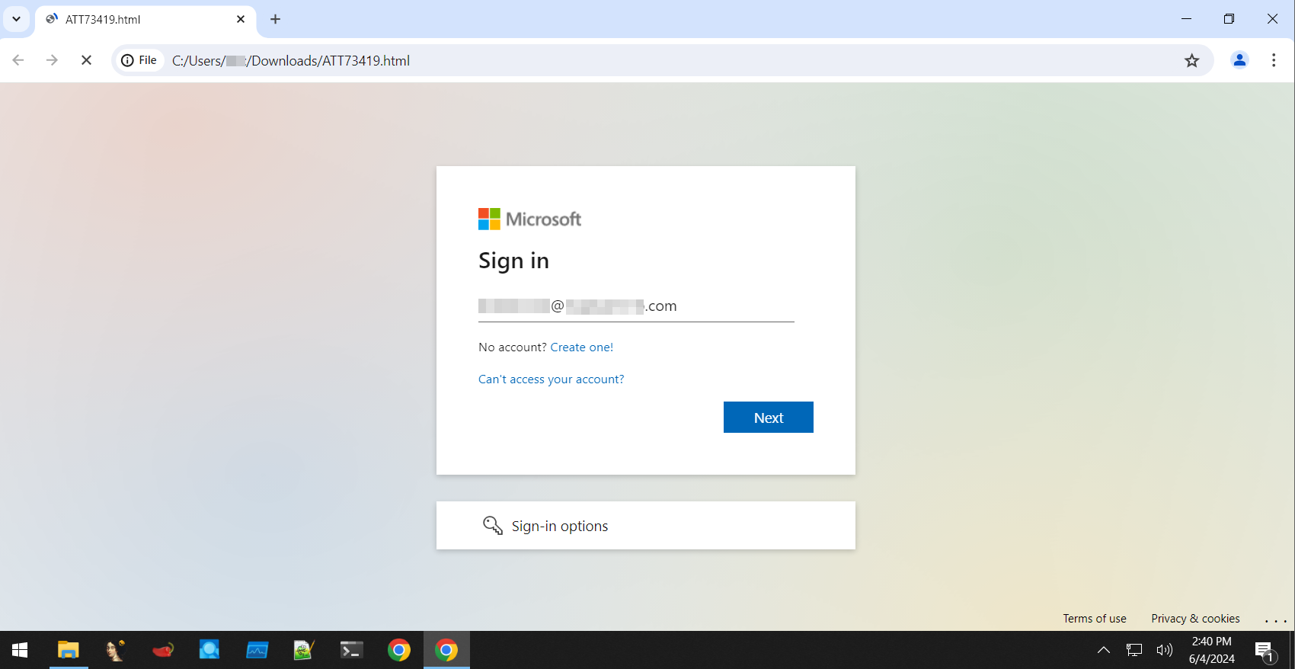Open Sign-in options panel
The image size is (1295, 669).
tap(645, 525)
